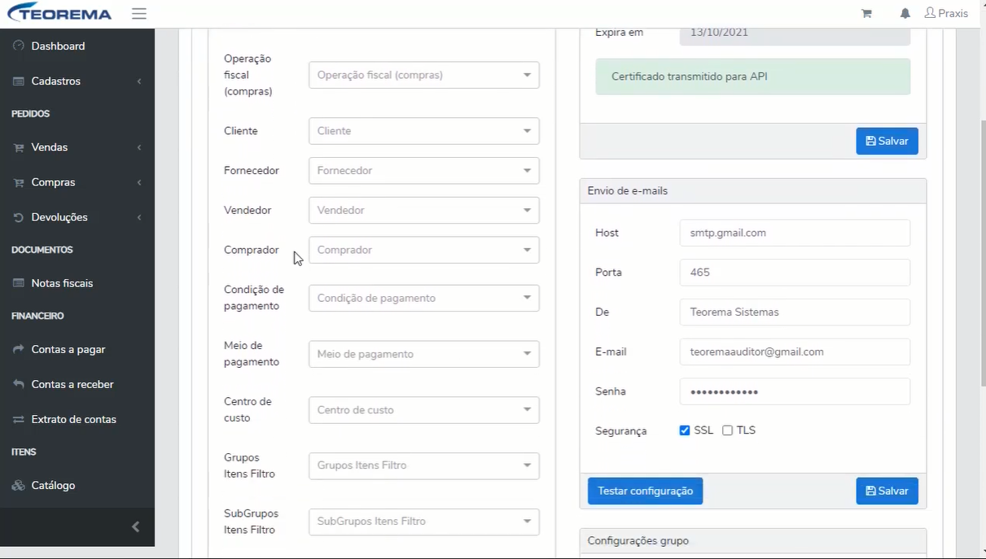
Task: Collapse the sidebar with the chevron
Action: point(136,526)
